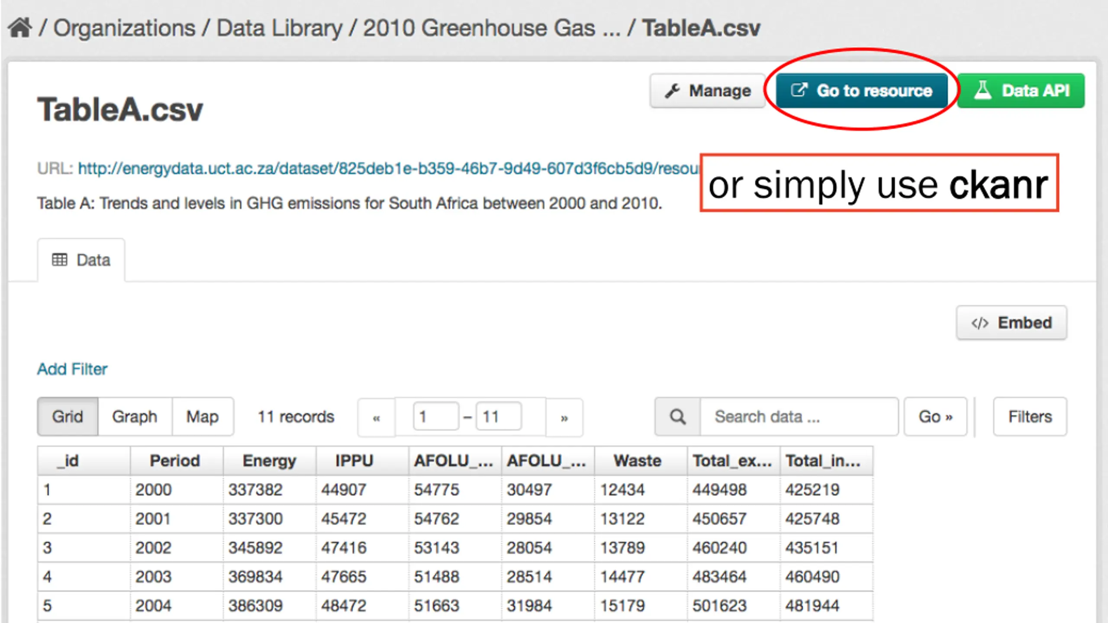The width and height of the screenshot is (1108, 623).
Task: Open the Organizations breadcrumb
Action: 124,29
